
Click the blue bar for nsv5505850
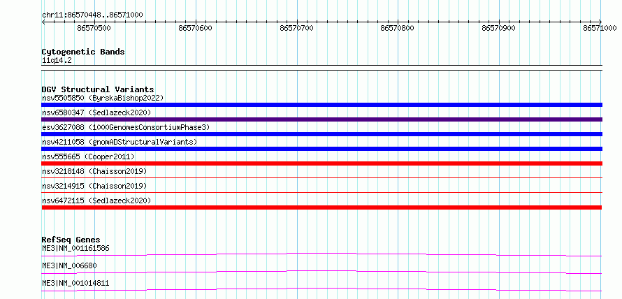coord(321,105)
